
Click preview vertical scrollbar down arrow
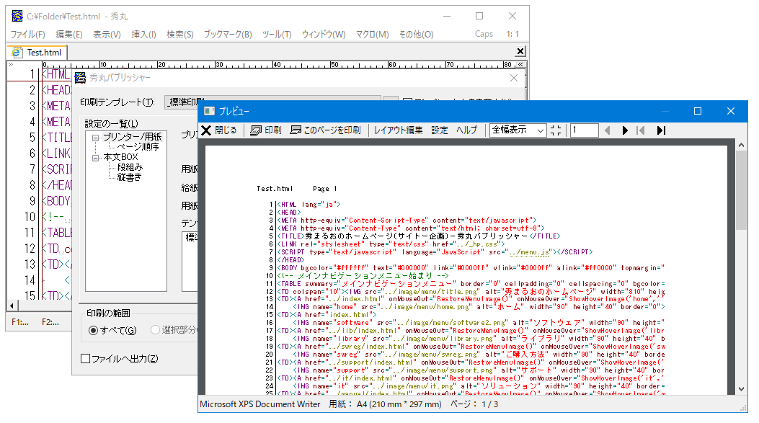742,388
